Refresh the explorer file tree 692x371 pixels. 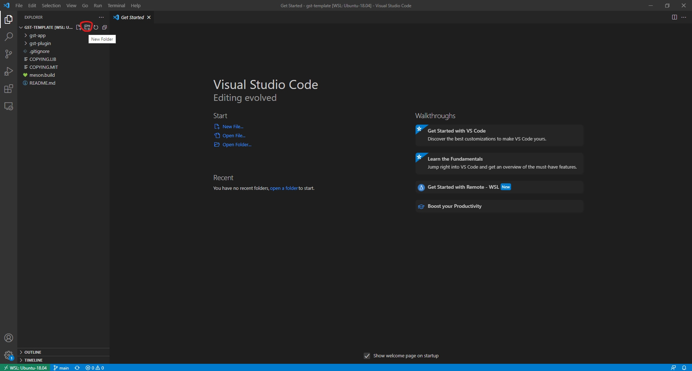coord(96,27)
